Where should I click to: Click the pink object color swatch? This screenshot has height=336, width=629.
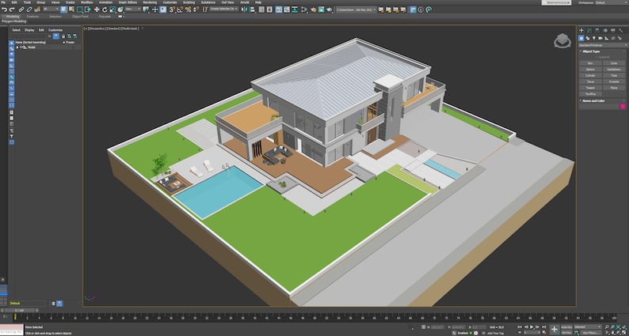tap(623, 106)
